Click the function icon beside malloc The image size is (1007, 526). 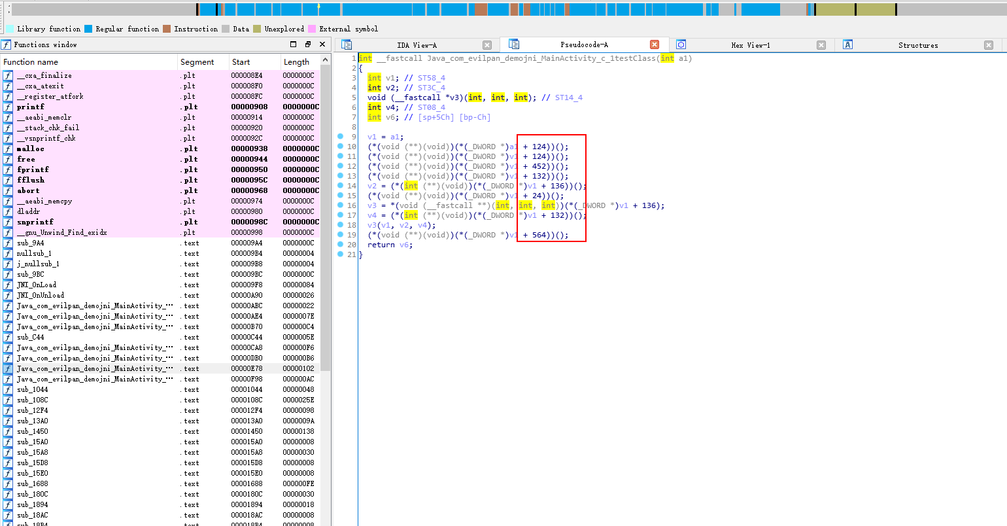tap(8, 149)
